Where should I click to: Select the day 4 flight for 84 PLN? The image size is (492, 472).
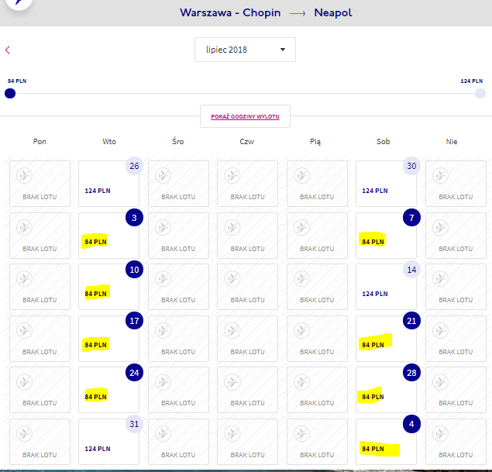tap(386, 442)
